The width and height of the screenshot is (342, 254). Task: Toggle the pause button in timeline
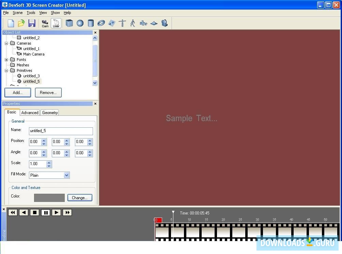(46, 212)
